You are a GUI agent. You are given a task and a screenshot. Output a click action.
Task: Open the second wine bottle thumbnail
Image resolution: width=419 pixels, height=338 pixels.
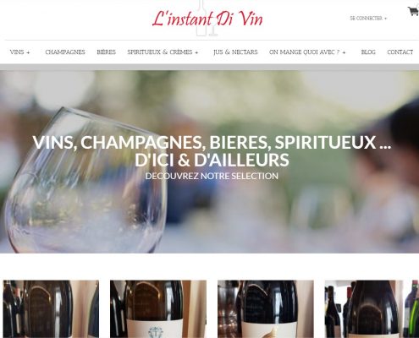point(158,309)
